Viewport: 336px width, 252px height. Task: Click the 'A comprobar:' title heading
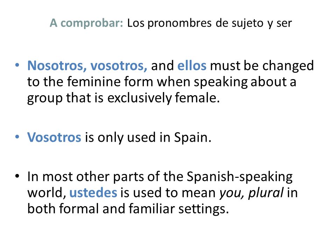(x=86, y=23)
